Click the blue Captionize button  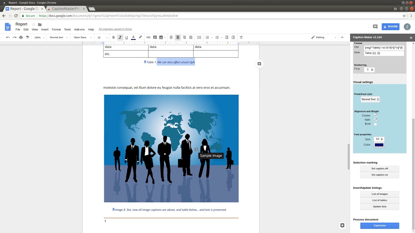point(380,226)
